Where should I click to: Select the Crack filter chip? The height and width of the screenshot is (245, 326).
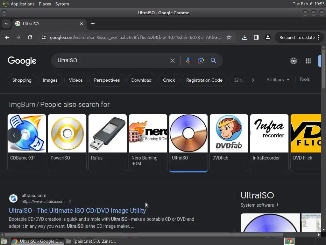click(x=169, y=80)
